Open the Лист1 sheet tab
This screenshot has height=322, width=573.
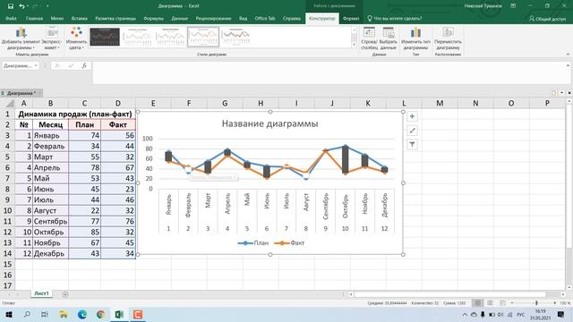[41, 293]
